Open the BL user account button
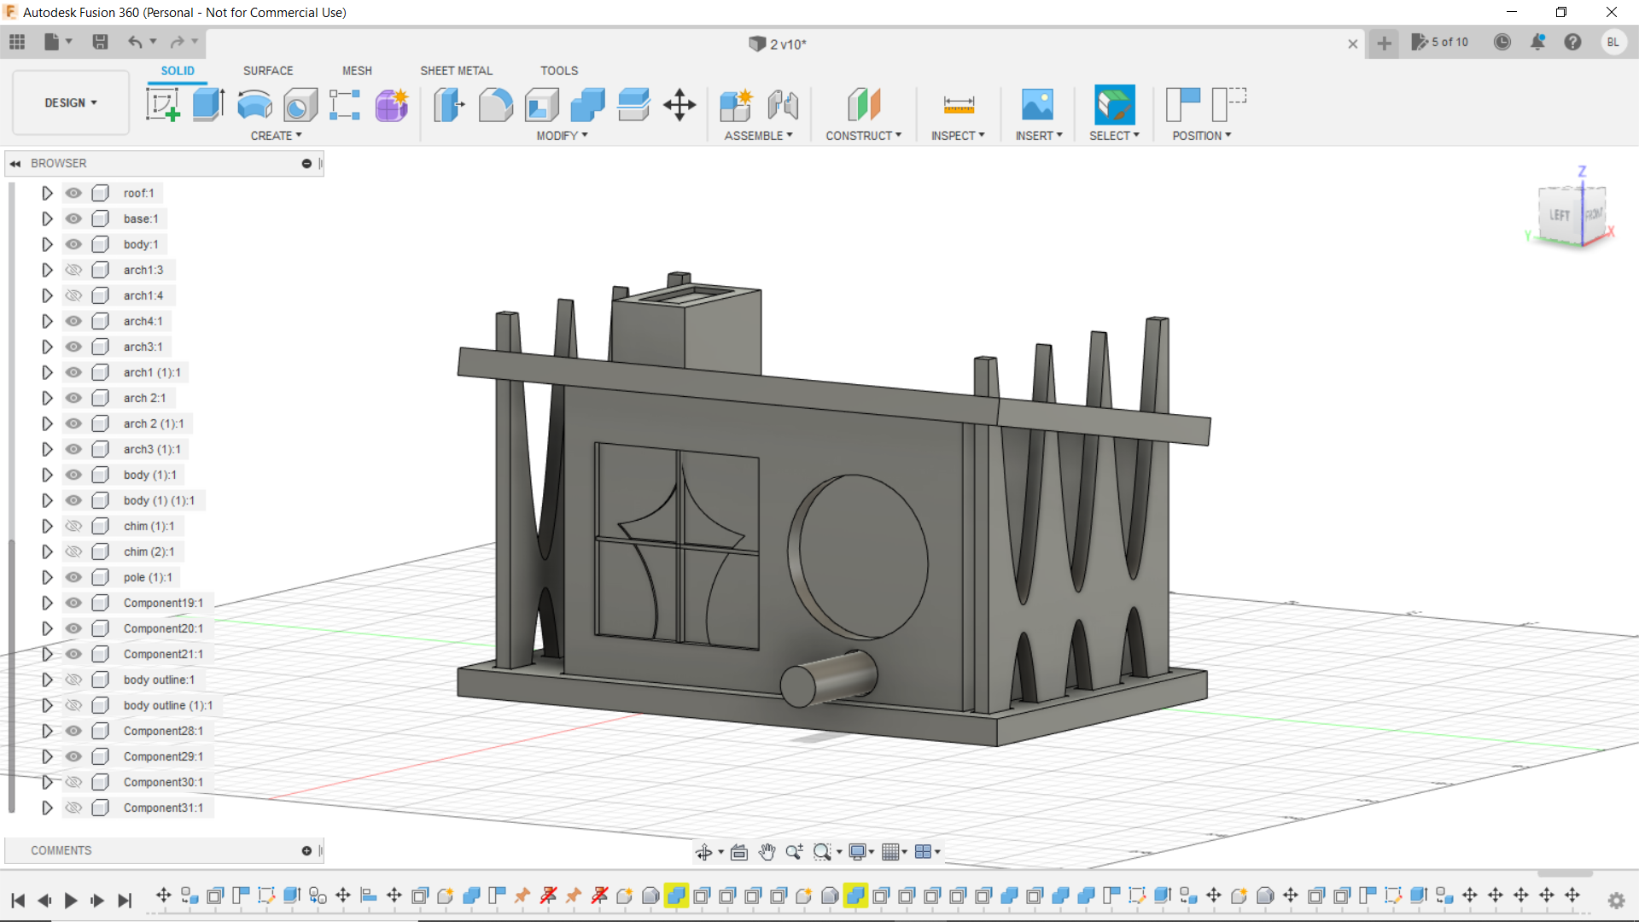The height and width of the screenshot is (922, 1639). click(1613, 42)
